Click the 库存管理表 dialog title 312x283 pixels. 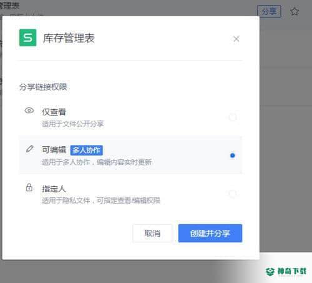(x=69, y=38)
